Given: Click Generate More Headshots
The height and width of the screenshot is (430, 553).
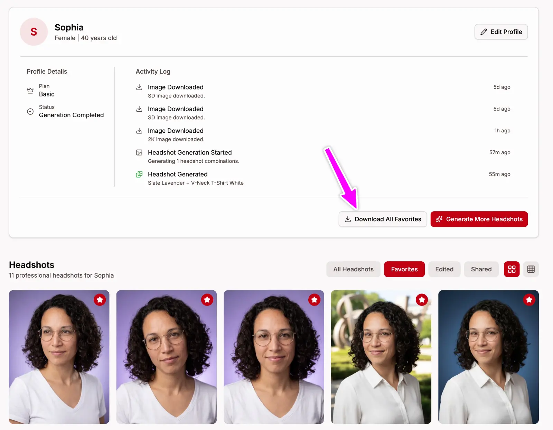Looking at the screenshot, I should (x=479, y=219).
